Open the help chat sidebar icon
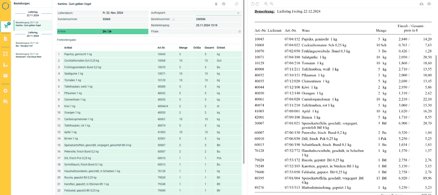Viewport: 438px width, 195px height. 5,101
